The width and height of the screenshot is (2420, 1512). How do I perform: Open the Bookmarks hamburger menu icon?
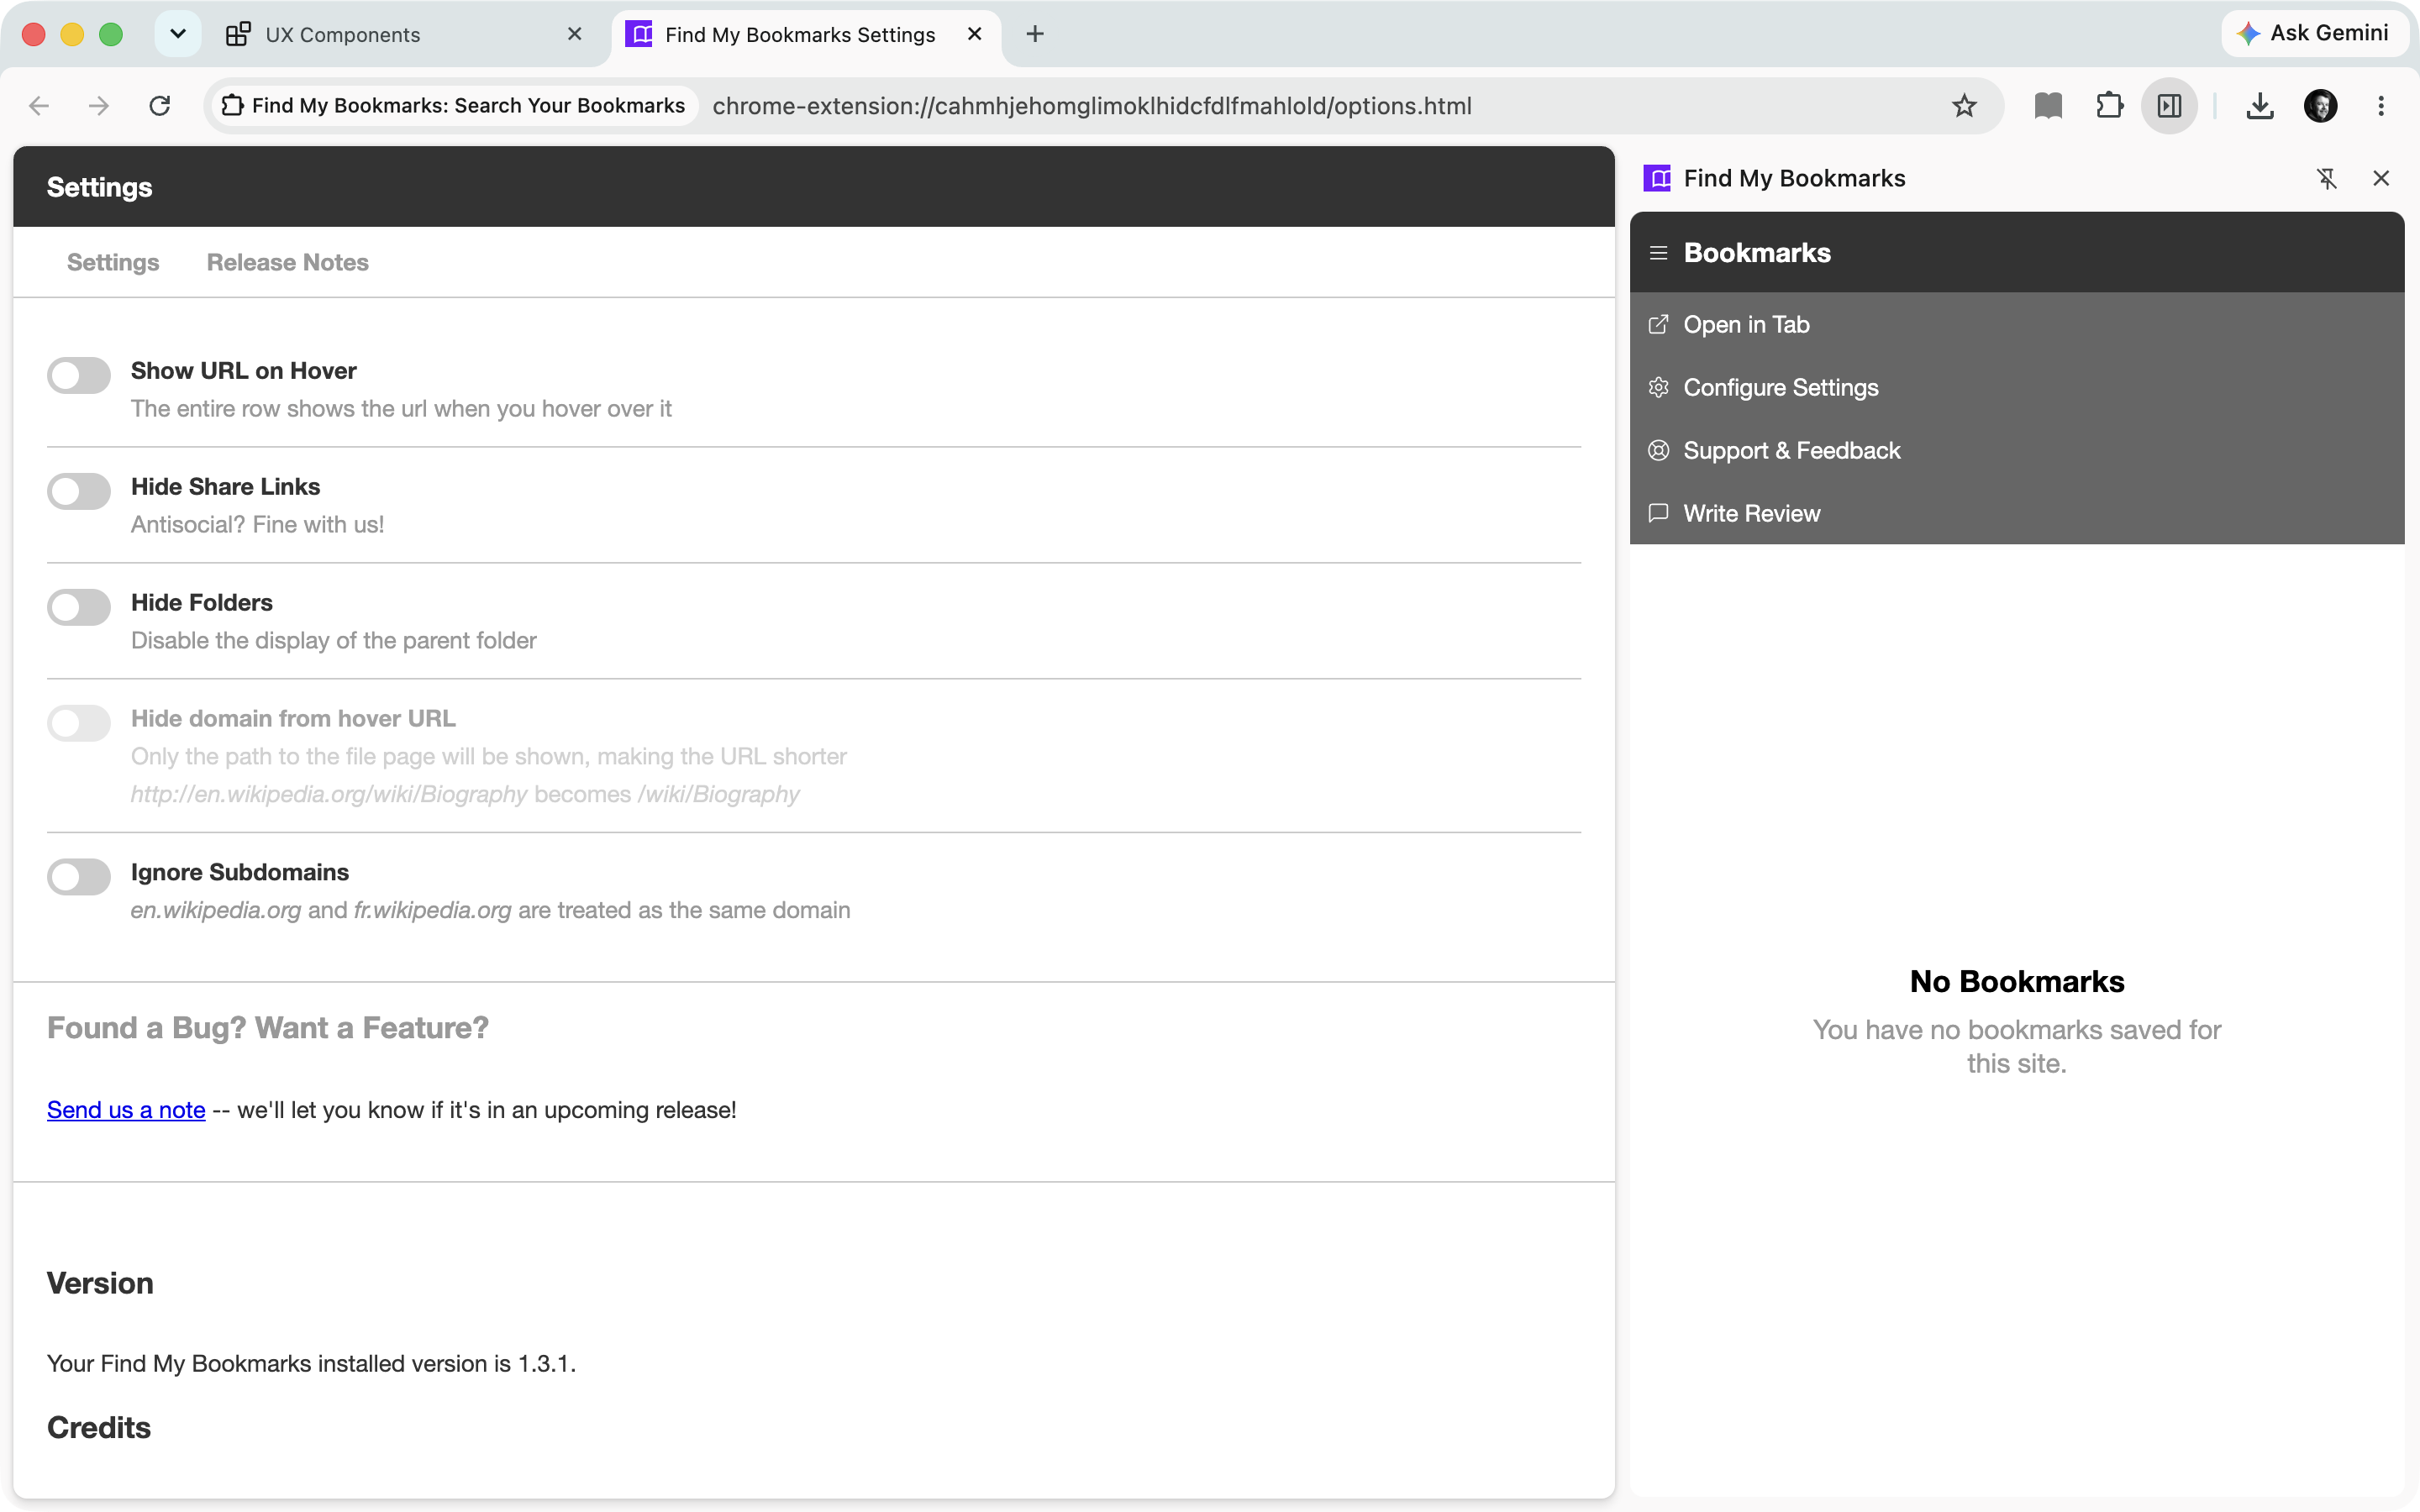tap(1659, 253)
